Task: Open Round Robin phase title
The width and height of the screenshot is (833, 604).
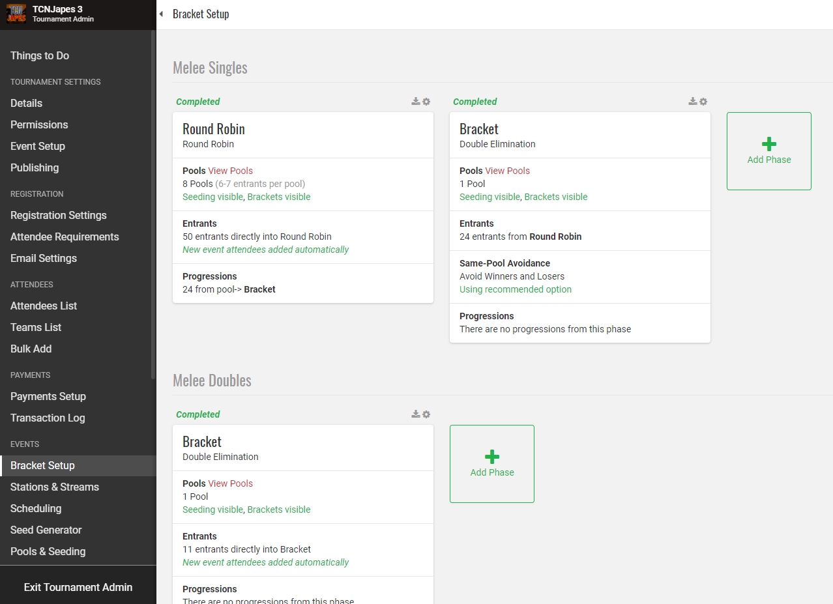Action: [x=214, y=129]
